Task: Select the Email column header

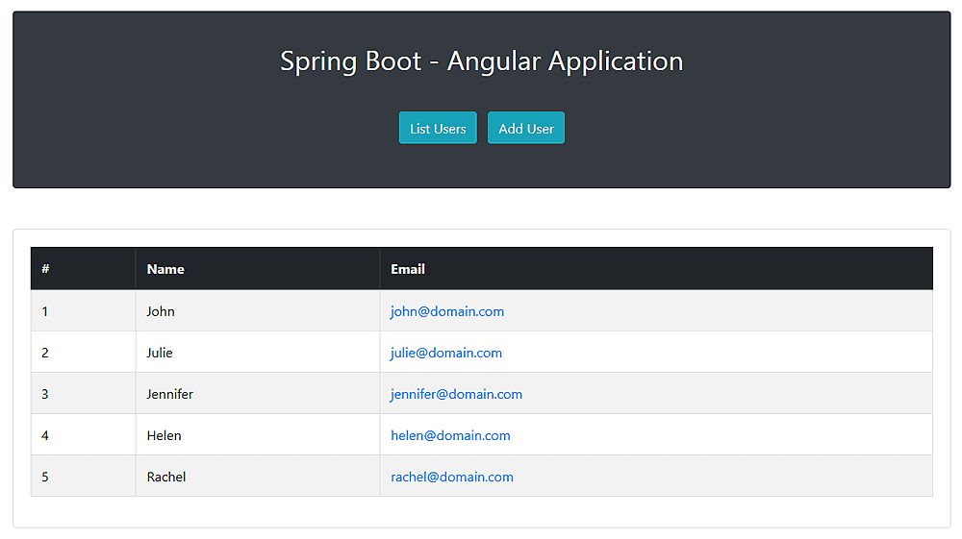Action: coord(408,269)
